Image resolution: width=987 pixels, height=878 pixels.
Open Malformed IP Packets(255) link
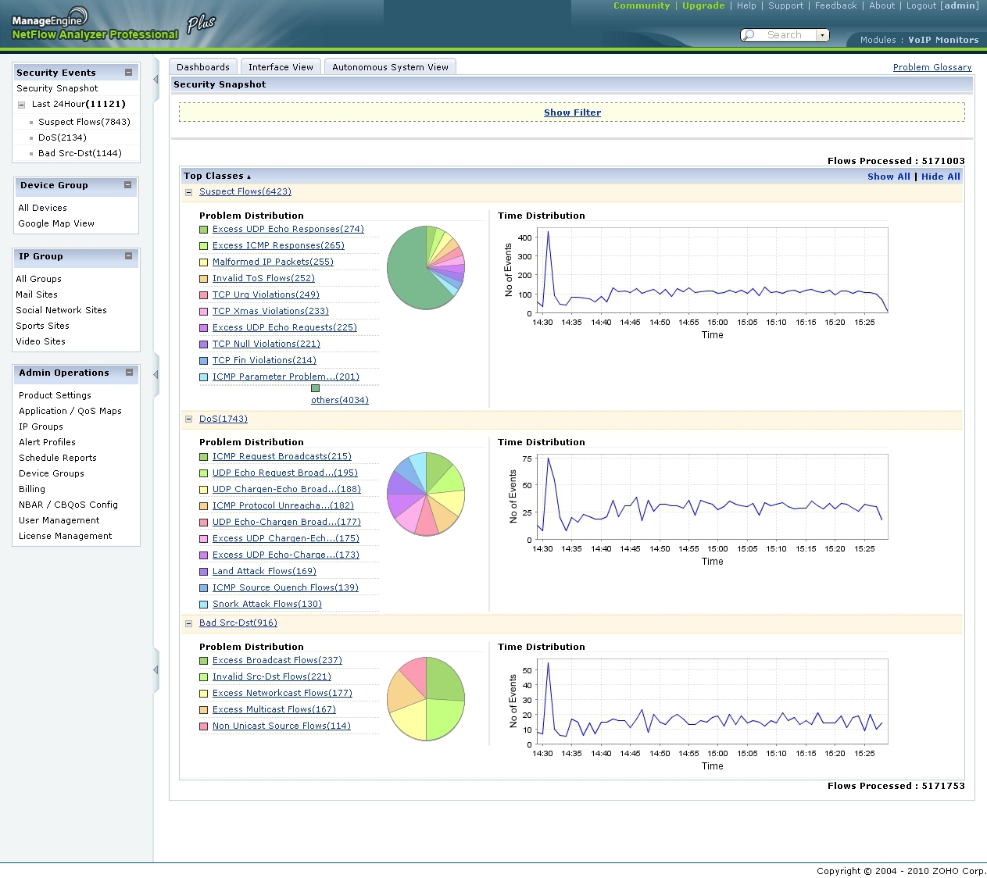coord(273,262)
